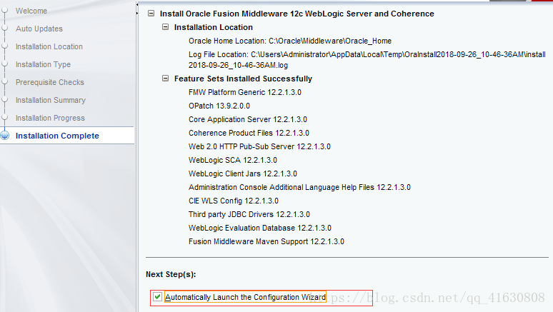The height and width of the screenshot is (312, 553).
Task: Click the Feature Sets Installed Successfully heading
Action: [x=243, y=79]
